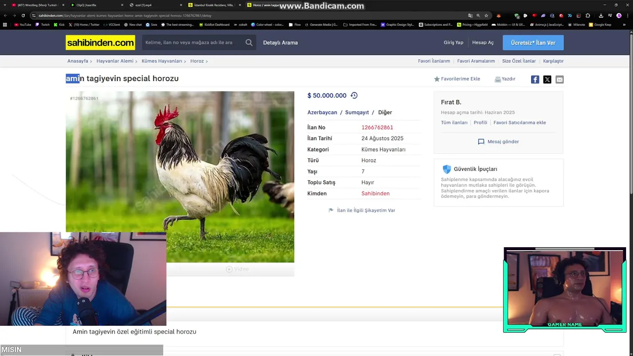633x356 pixels.
Task: Open Size Özel İlanlar menu
Action: click(x=519, y=61)
